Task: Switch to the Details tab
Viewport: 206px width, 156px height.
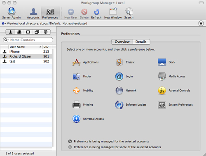Action: tap(141, 42)
